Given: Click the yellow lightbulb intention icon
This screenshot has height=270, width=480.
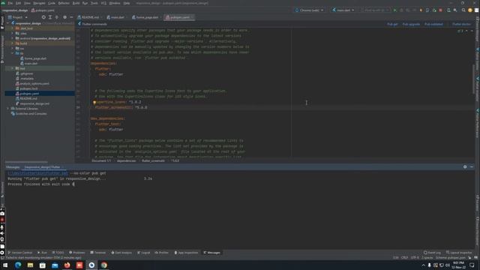Looking at the screenshot, I should tap(94, 102).
